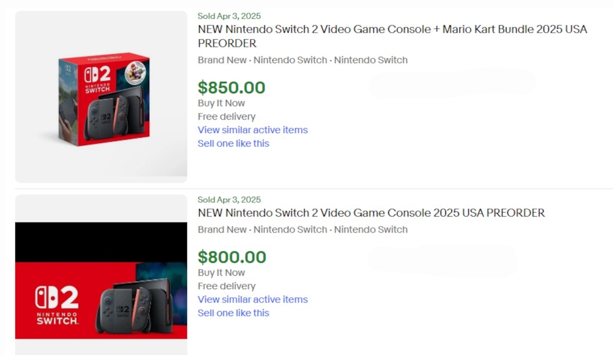Screen dimensions: 613x355
Task: Click Free delivery on the $800 listing
Action: (x=226, y=286)
